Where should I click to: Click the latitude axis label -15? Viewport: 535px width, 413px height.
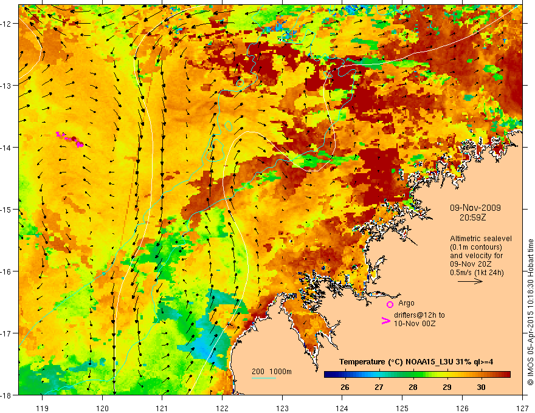(6, 209)
